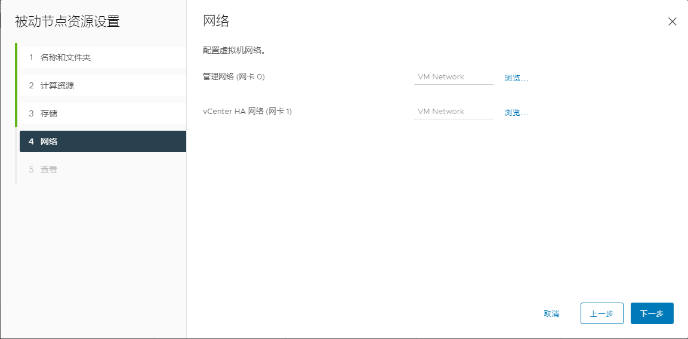The width and height of the screenshot is (688, 339).
Task: Select the current step 4 网络
Action: (x=103, y=141)
